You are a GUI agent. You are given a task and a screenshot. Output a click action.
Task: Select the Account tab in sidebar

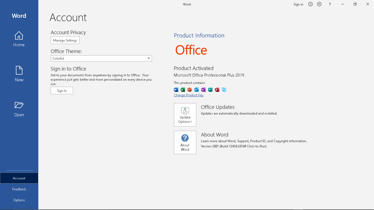click(19, 178)
